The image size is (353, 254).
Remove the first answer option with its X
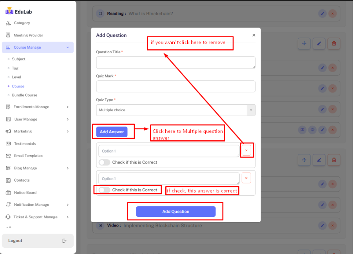246,151
